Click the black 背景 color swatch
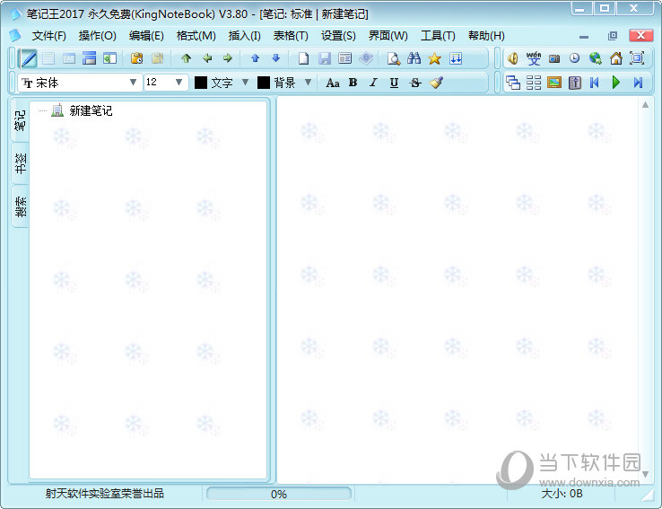This screenshot has height=509, width=662. tap(264, 83)
